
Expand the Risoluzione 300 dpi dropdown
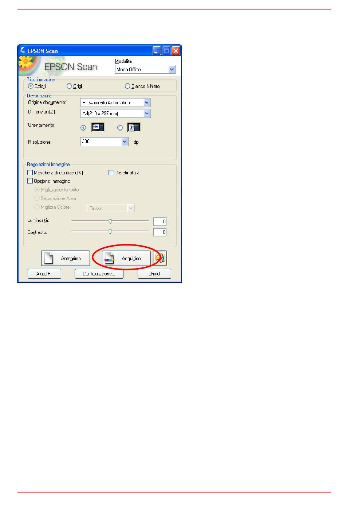105,142
